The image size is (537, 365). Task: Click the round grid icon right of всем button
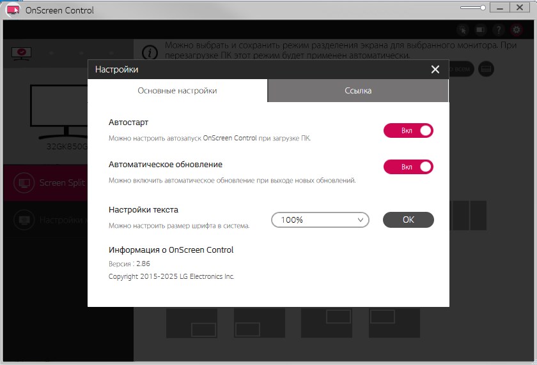[486, 69]
